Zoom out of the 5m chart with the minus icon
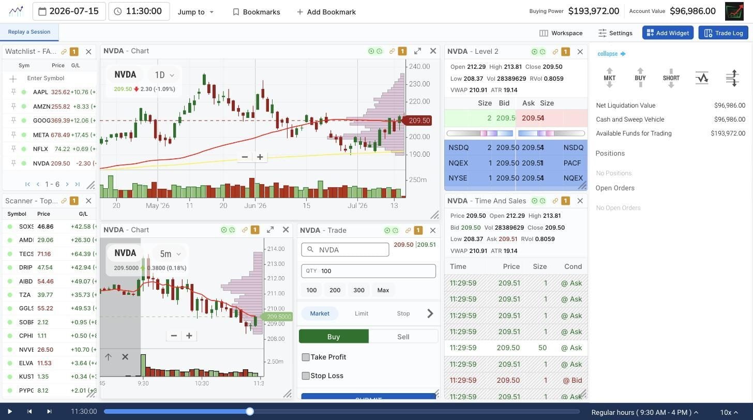 (174, 336)
